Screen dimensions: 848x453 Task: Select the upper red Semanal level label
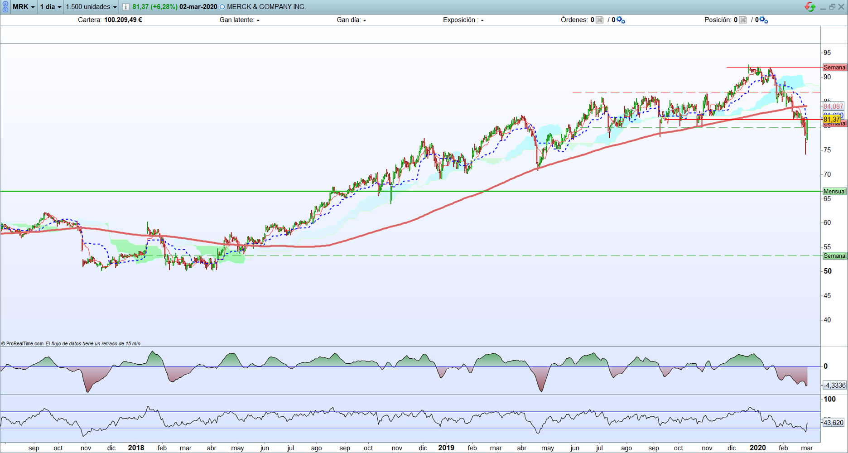pyautogui.click(x=834, y=67)
